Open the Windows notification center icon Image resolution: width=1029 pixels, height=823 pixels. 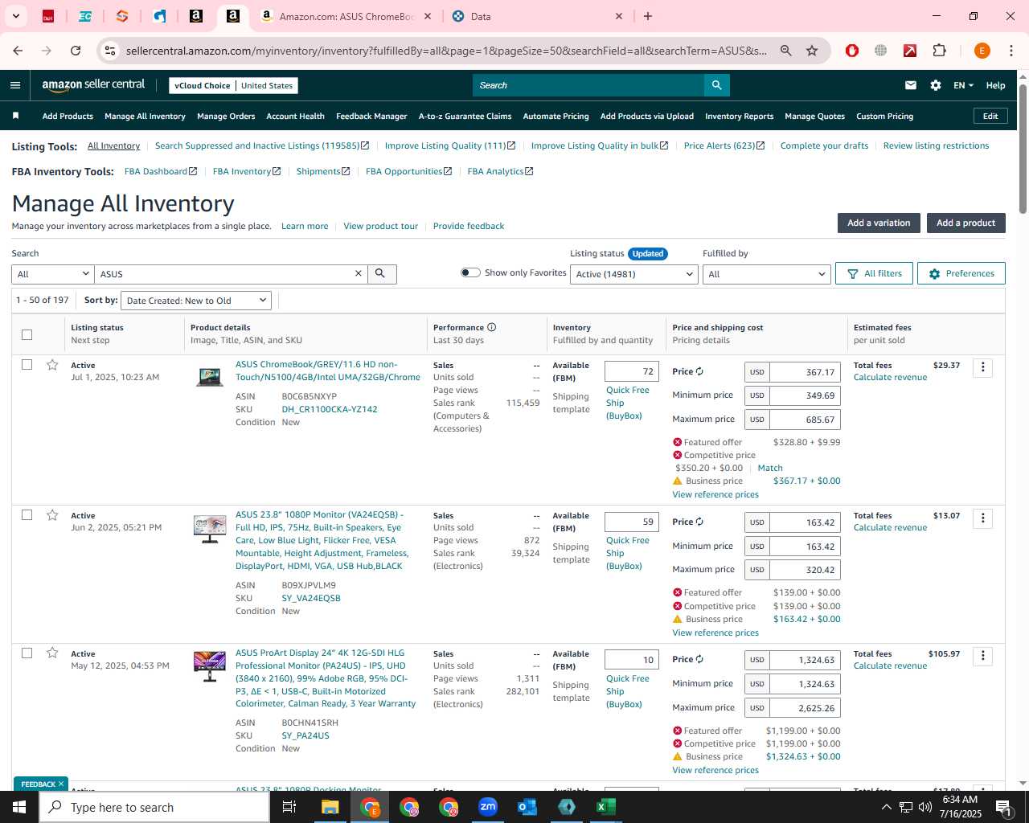click(x=1002, y=807)
